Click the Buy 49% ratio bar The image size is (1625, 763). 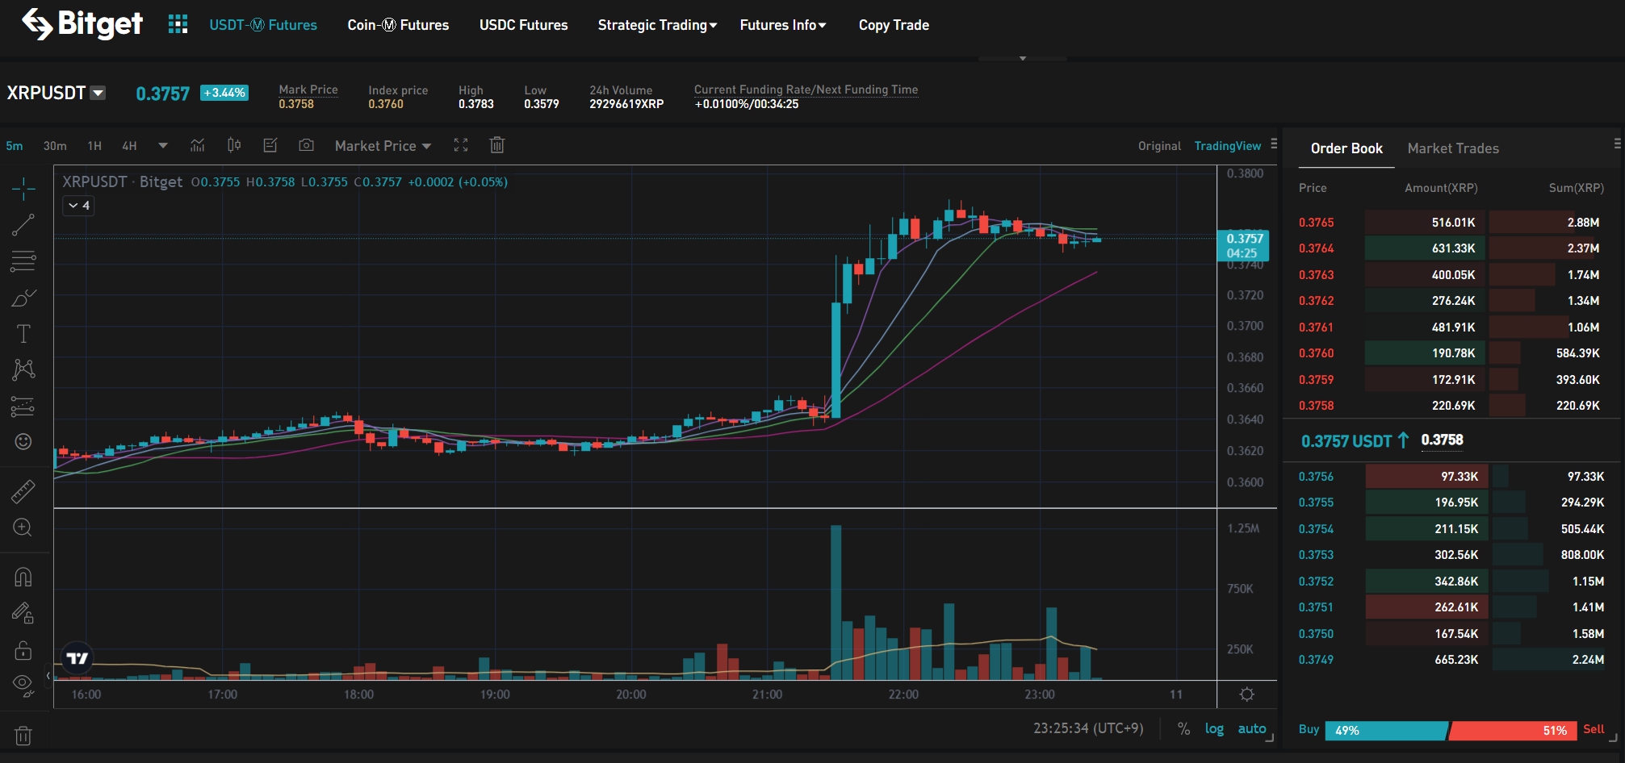pyautogui.click(x=1386, y=731)
